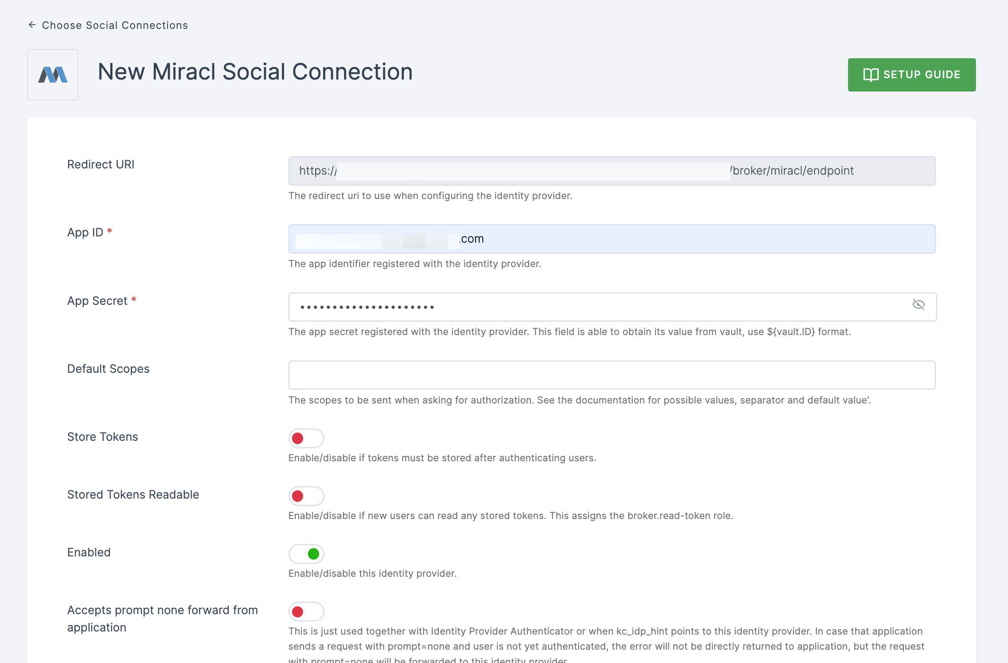Click the Redirect URI field
The image size is (1008, 663).
click(612, 171)
